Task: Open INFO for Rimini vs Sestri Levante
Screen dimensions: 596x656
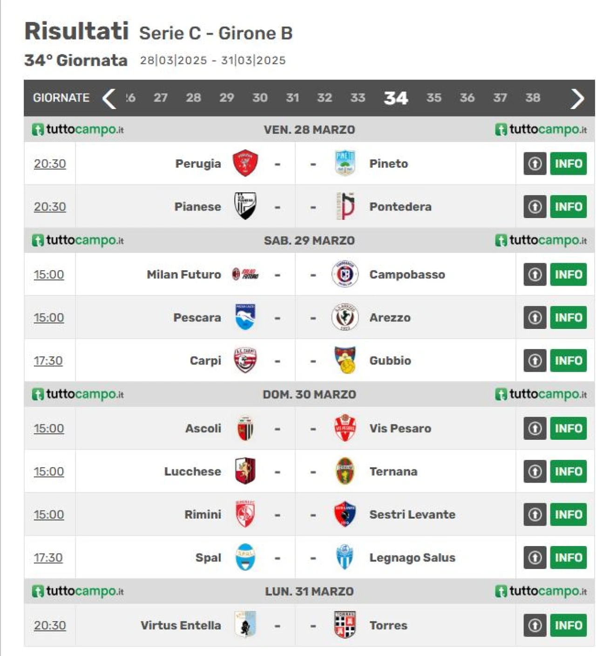Action: pos(568,514)
